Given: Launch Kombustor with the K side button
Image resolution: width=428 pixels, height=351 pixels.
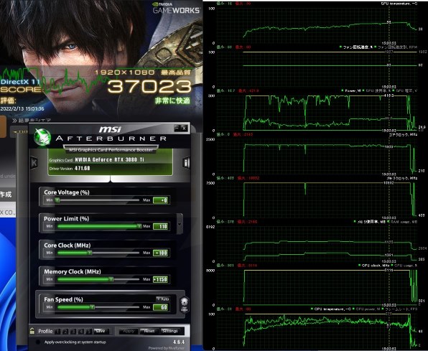Looking at the screenshot, I should coord(34,163).
